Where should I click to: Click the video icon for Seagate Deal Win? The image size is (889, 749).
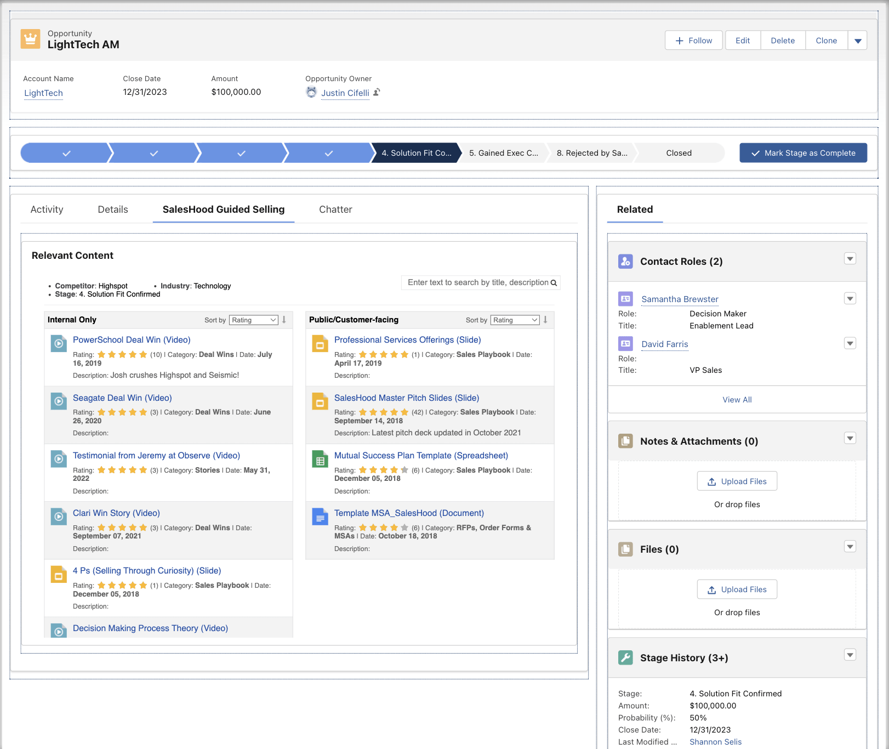[59, 401]
